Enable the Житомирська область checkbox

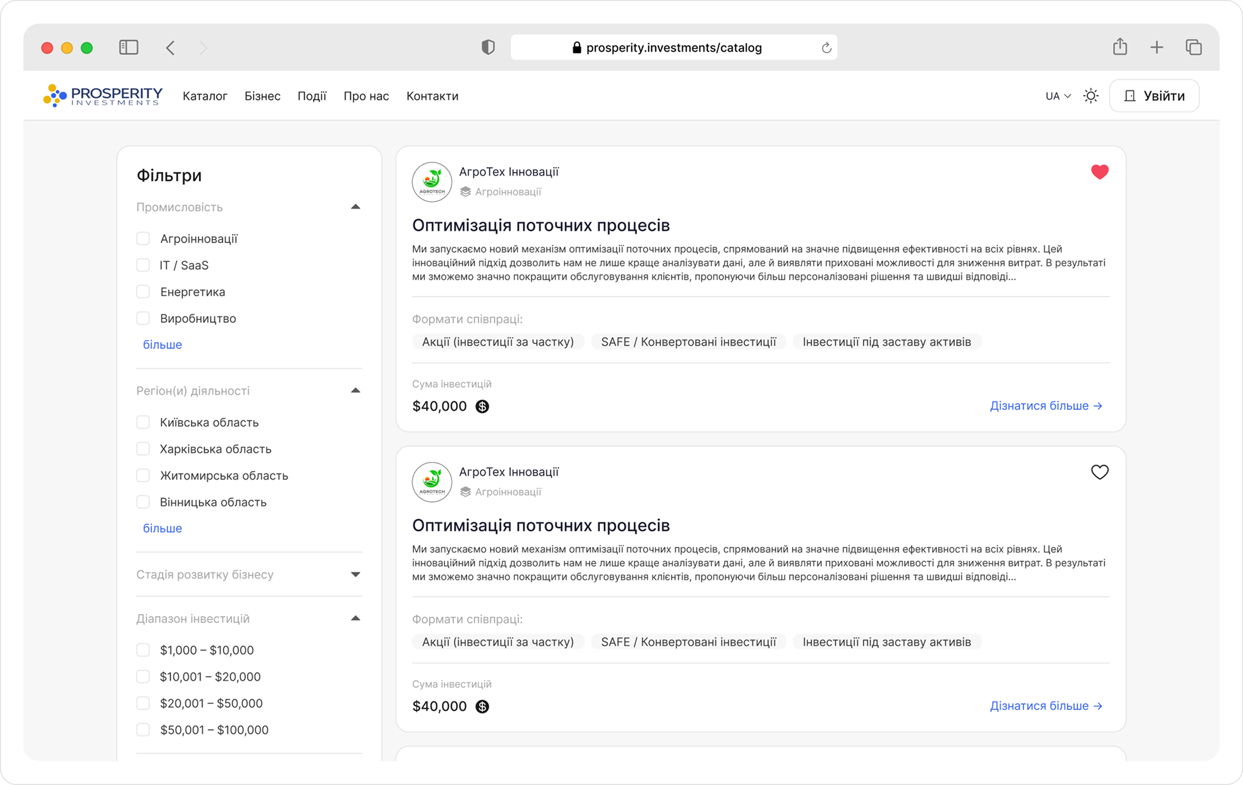143,475
